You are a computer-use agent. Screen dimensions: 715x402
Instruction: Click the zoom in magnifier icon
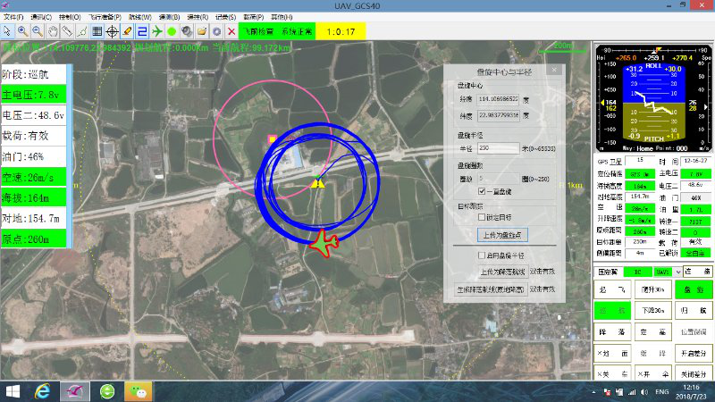[22, 31]
